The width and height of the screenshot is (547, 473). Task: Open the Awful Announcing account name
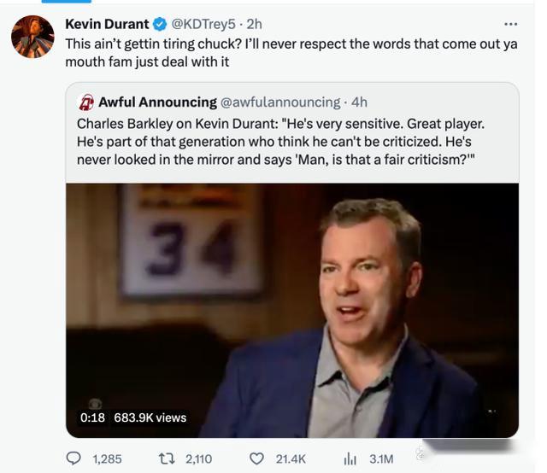coord(157,102)
